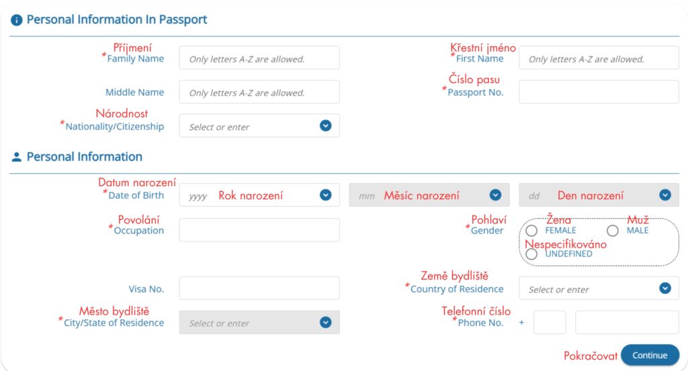Click the info icon beside Personal Information In Passport
688x371 pixels.
coord(17,20)
